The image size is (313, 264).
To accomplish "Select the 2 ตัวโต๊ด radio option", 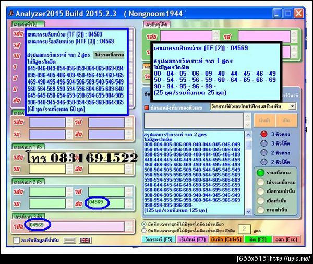I will tap(264, 162).
